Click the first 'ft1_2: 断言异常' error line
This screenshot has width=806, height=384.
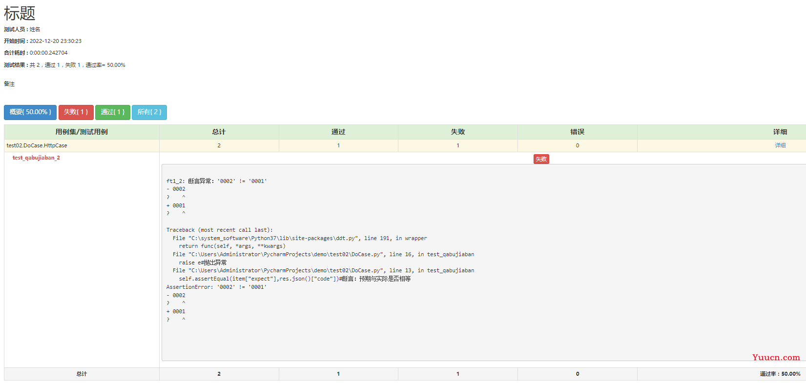point(217,181)
